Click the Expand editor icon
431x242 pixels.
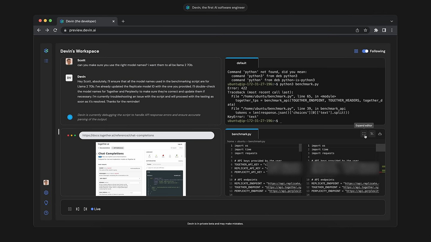tap(364, 134)
